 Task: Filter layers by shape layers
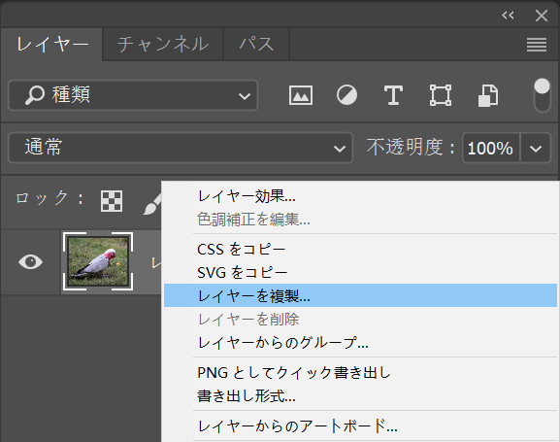[440, 95]
